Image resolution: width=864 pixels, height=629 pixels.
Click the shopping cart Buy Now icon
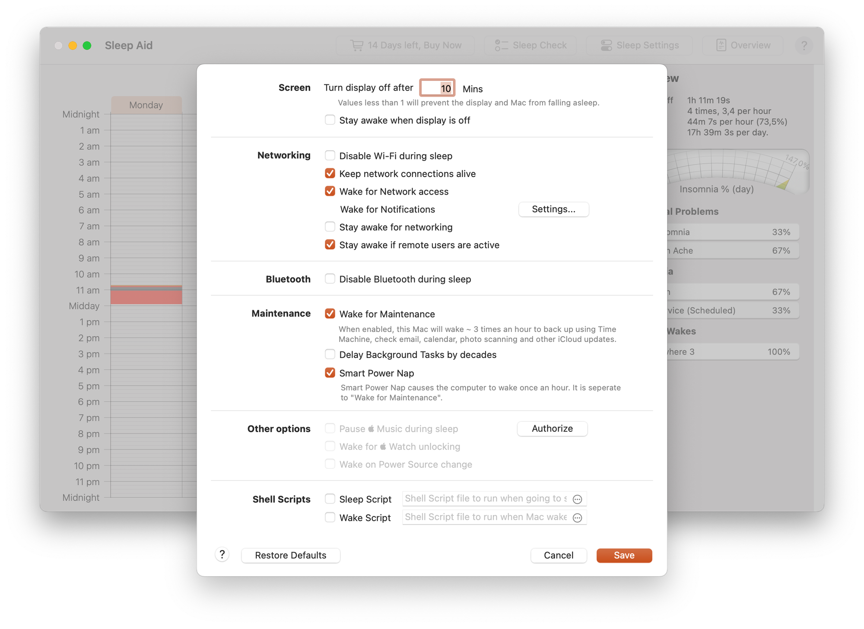pos(357,45)
